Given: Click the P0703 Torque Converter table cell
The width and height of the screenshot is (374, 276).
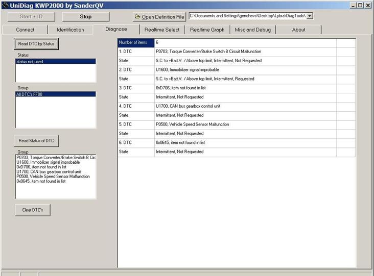Looking at the screenshot, I should coord(245,52).
